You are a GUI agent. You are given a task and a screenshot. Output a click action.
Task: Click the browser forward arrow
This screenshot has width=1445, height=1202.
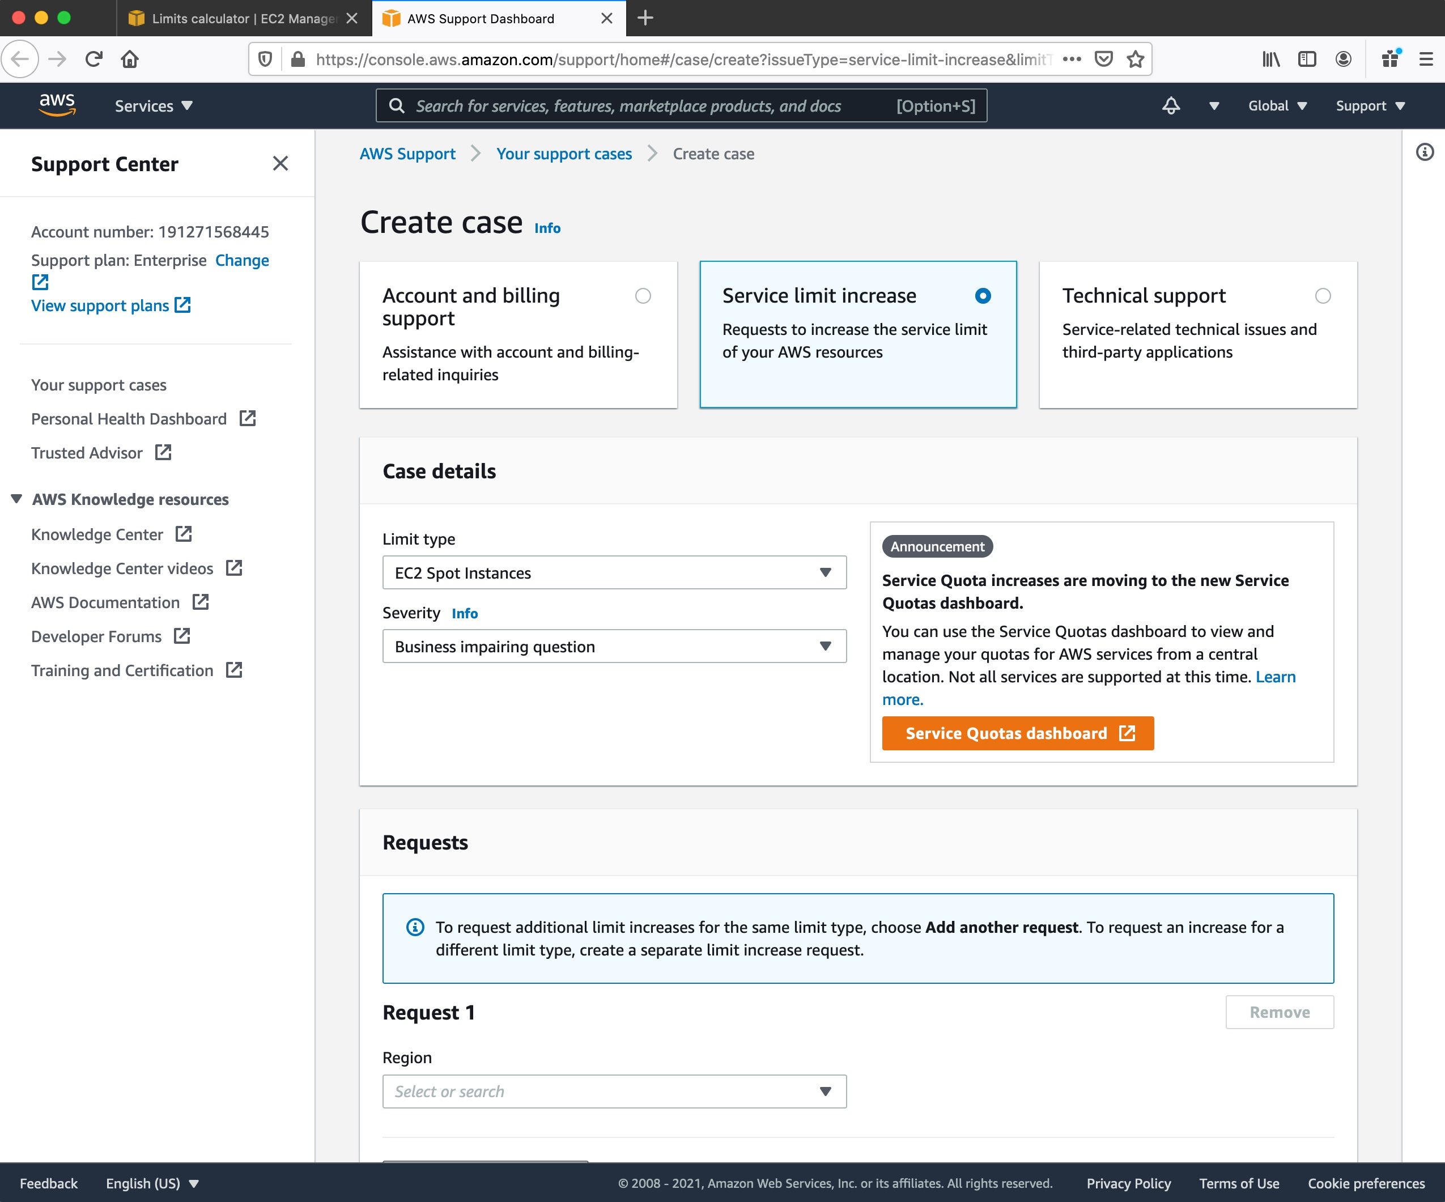coord(57,59)
